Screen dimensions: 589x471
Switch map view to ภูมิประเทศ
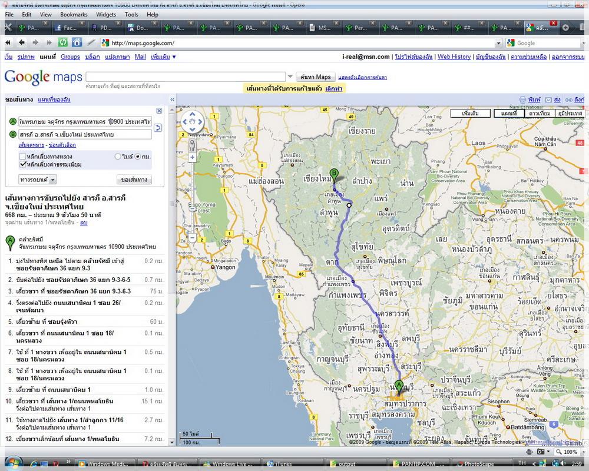tap(570, 113)
